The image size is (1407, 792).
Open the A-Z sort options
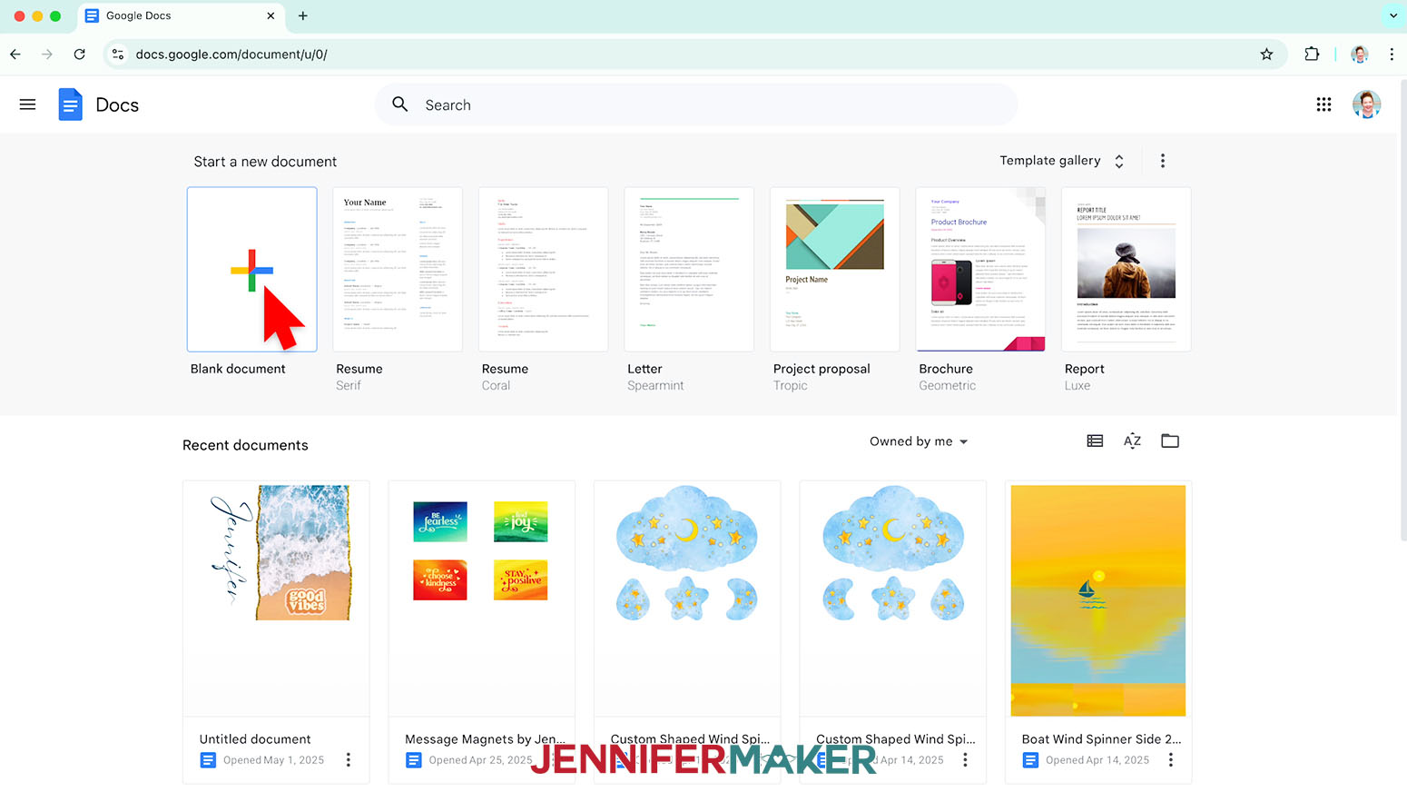[x=1132, y=441]
